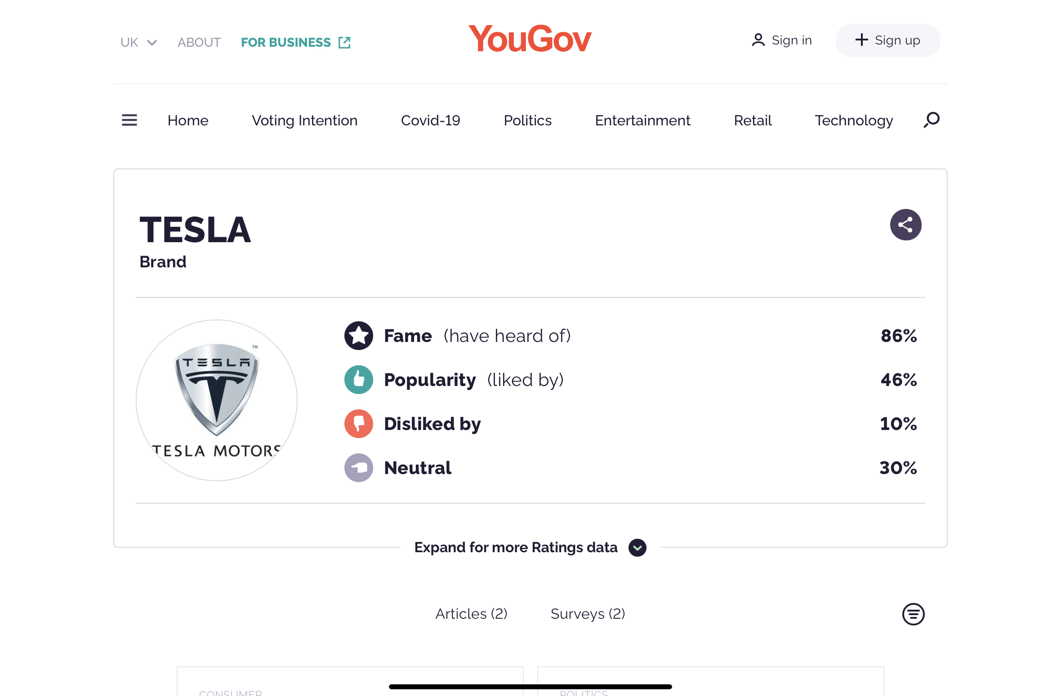This screenshot has width=1061, height=696.
Task: Click the Sign up button
Action: (887, 40)
